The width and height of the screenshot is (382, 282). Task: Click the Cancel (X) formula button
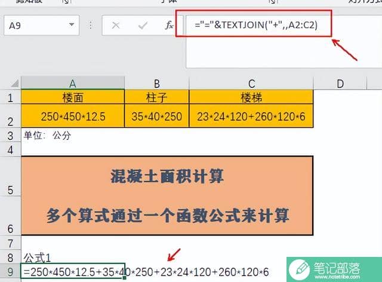pos(116,25)
